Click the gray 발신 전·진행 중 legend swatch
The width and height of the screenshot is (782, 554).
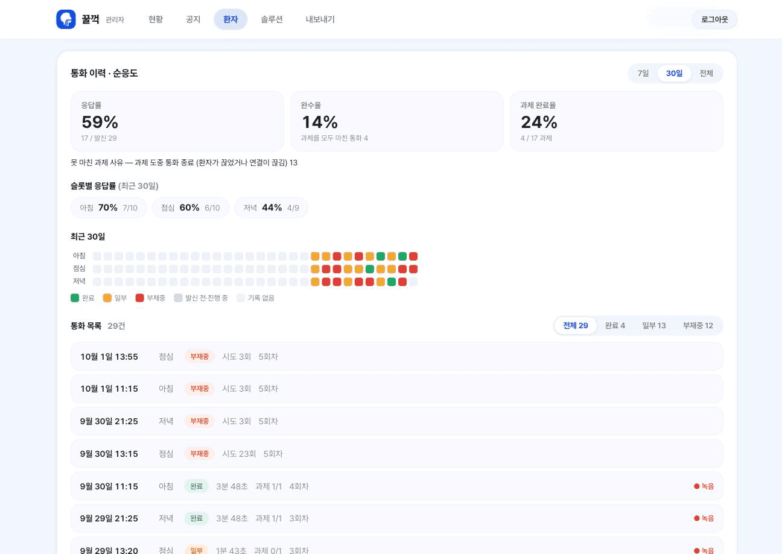point(178,298)
